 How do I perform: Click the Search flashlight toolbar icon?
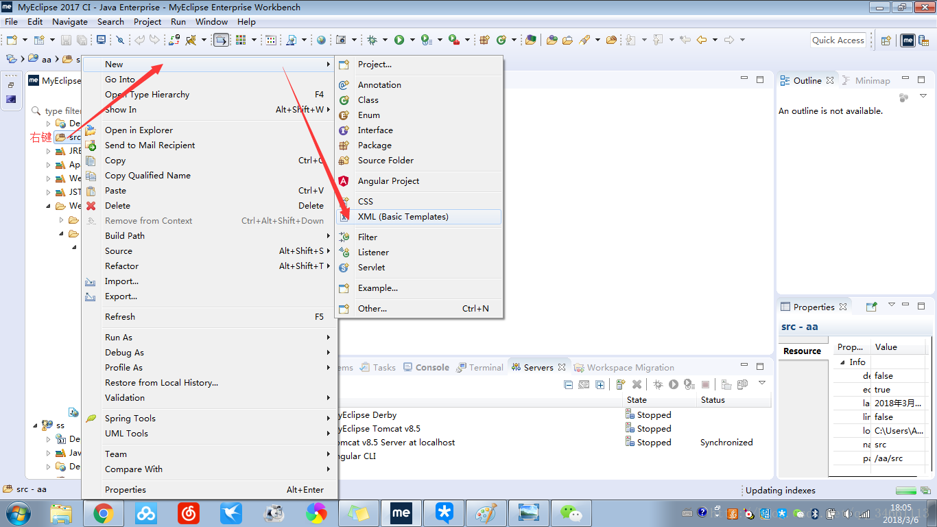pyautogui.click(x=584, y=40)
